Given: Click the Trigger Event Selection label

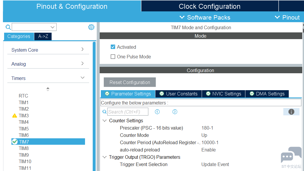Looking at the screenshot, I should pyautogui.click(x=143, y=165).
